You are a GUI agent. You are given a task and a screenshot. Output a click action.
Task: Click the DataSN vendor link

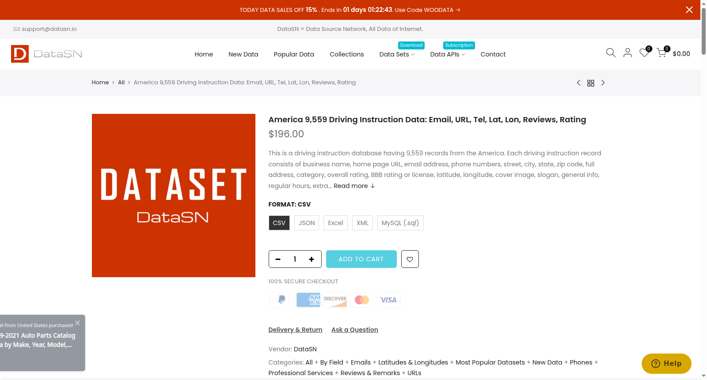(x=305, y=349)
